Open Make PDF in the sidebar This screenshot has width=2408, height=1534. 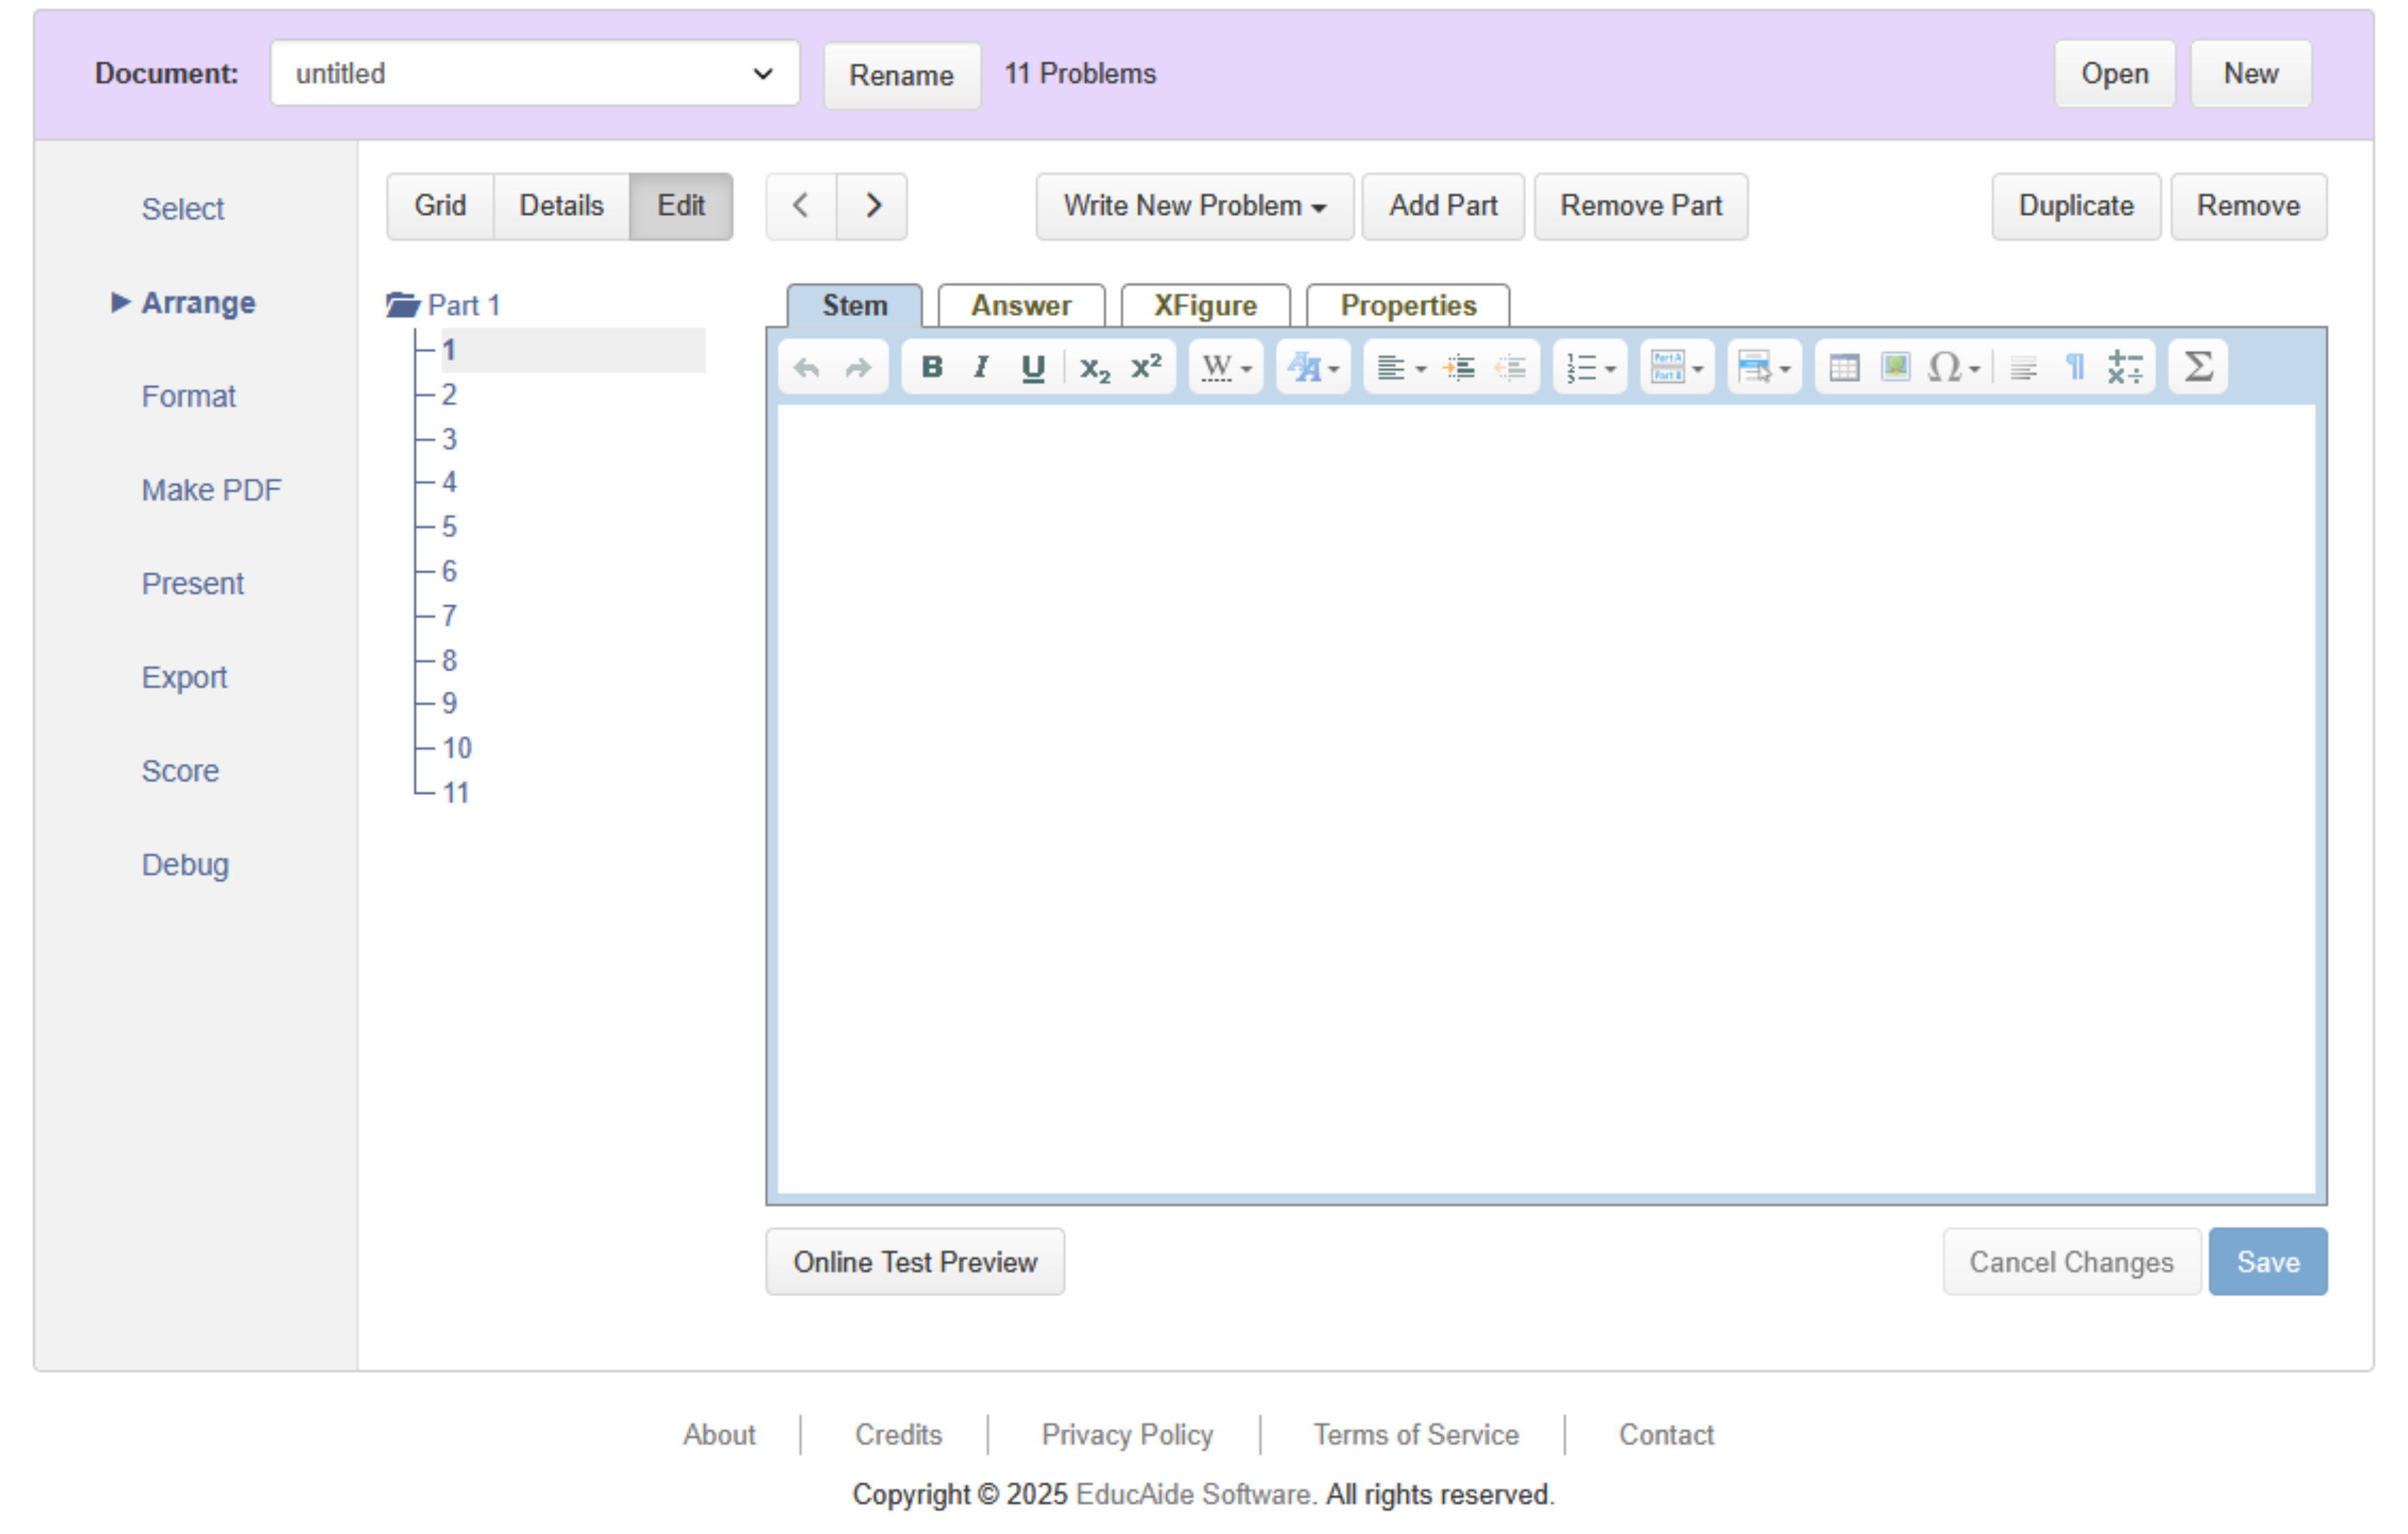tap(211, 490)
